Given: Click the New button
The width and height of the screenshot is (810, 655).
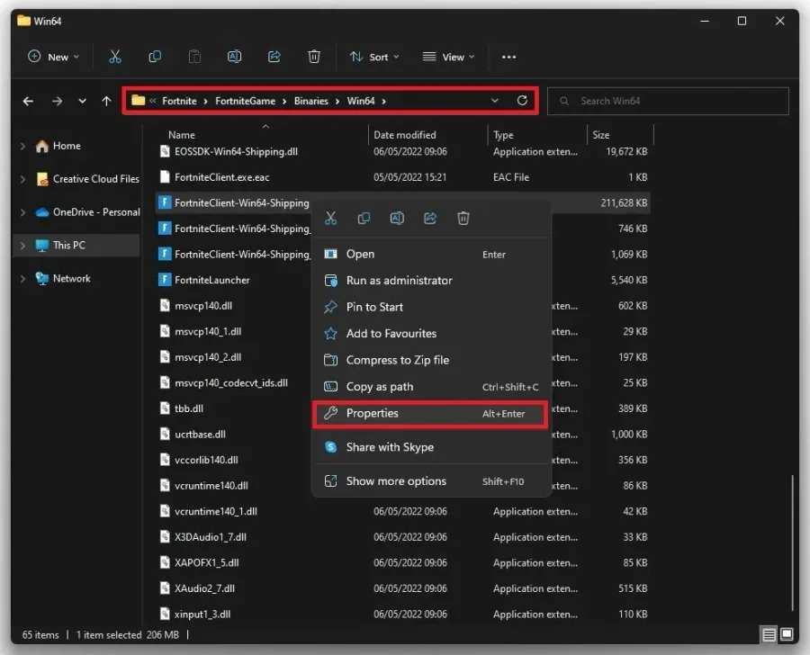Looking at the screenshot, I should point(54,57).
